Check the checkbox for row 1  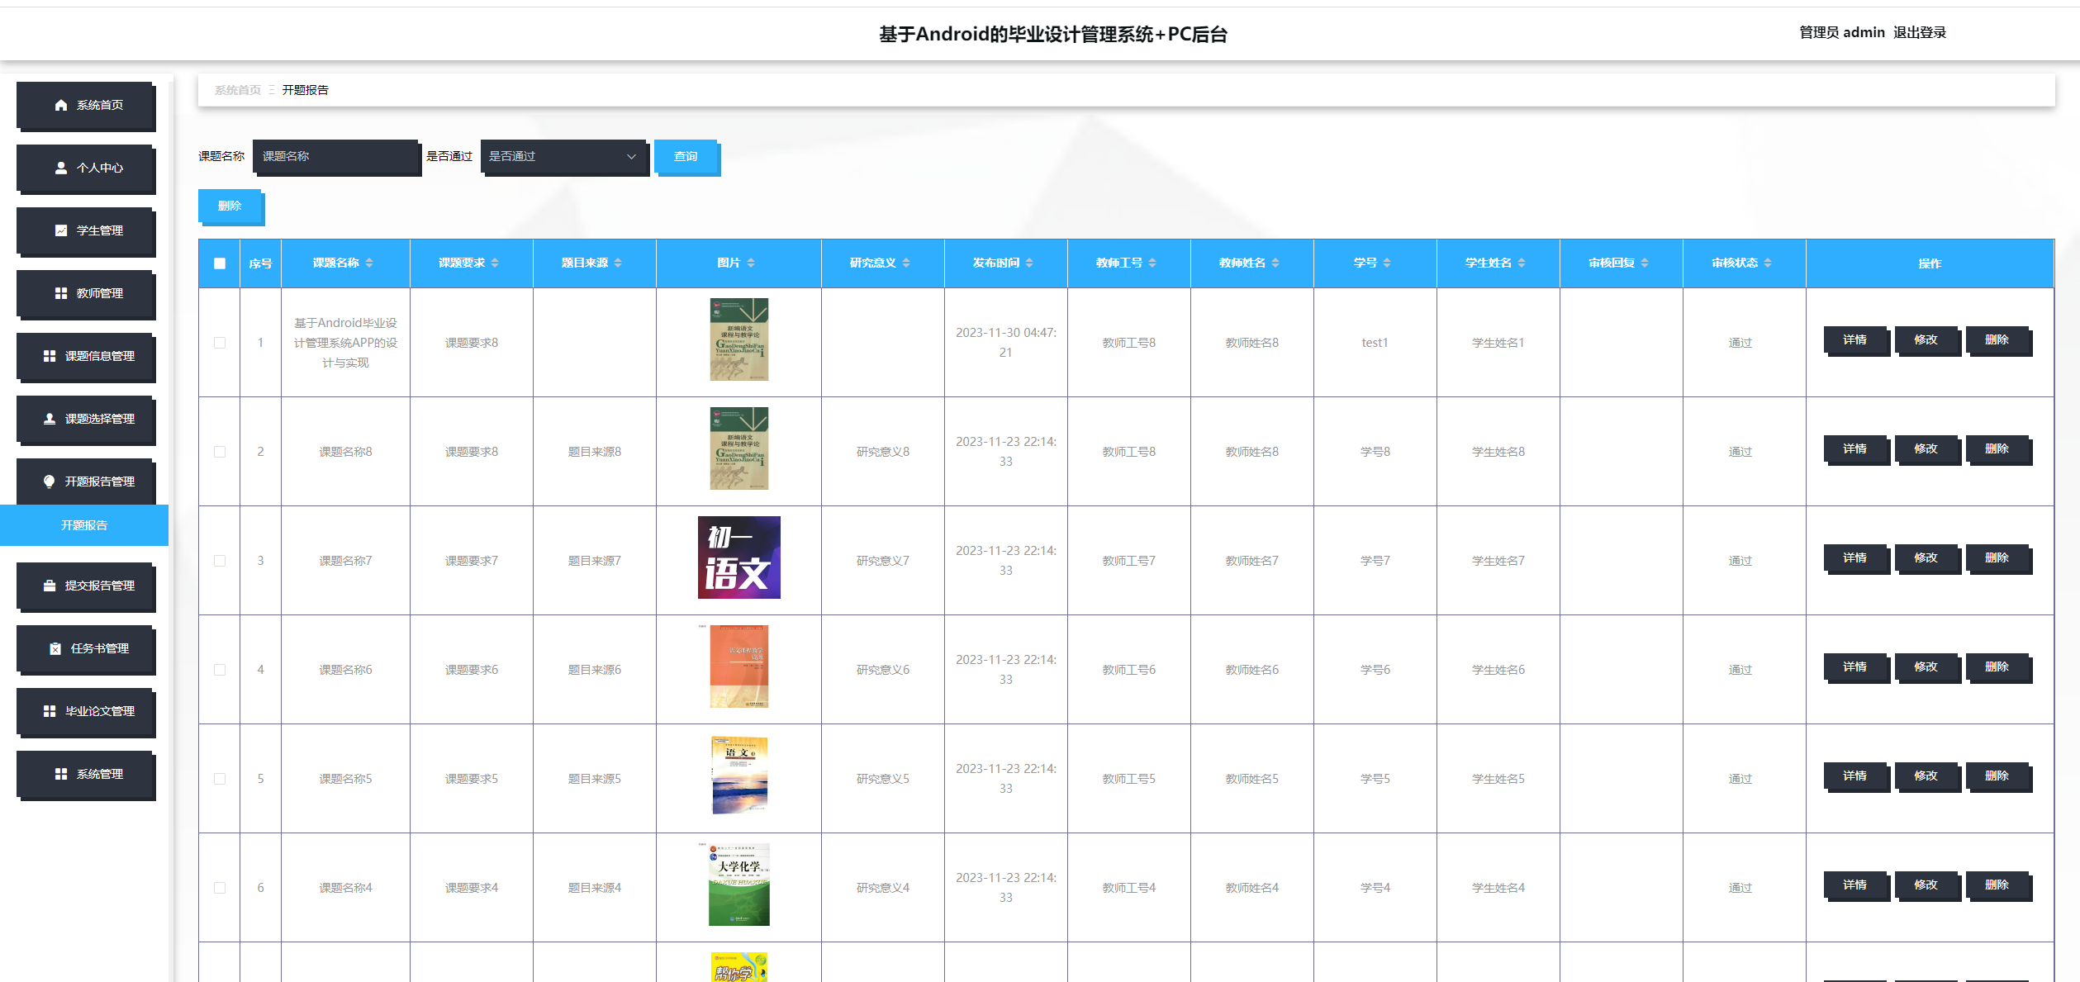[x=219, y=342]
